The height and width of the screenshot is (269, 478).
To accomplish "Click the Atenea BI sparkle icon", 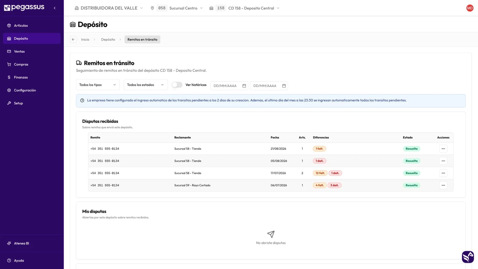I will pyautogui.click(x=9, y=243).
